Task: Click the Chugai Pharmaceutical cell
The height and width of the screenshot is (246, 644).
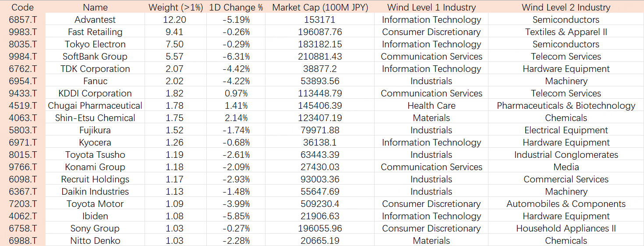Action: pyautogui.click(x=95, y=106)
